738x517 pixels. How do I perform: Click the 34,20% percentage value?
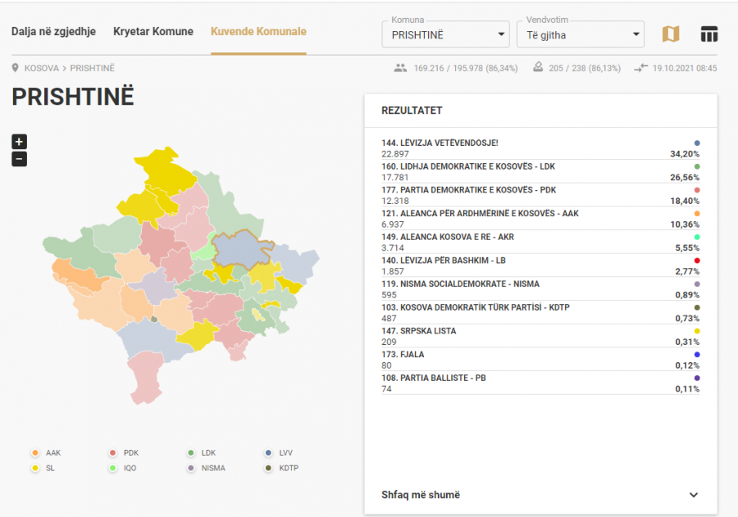coord(685,154)
